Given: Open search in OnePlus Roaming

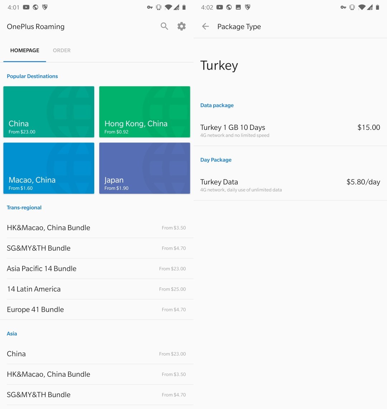Looking at the screenshot, I should pyautogui.click(x=164, y=26).
